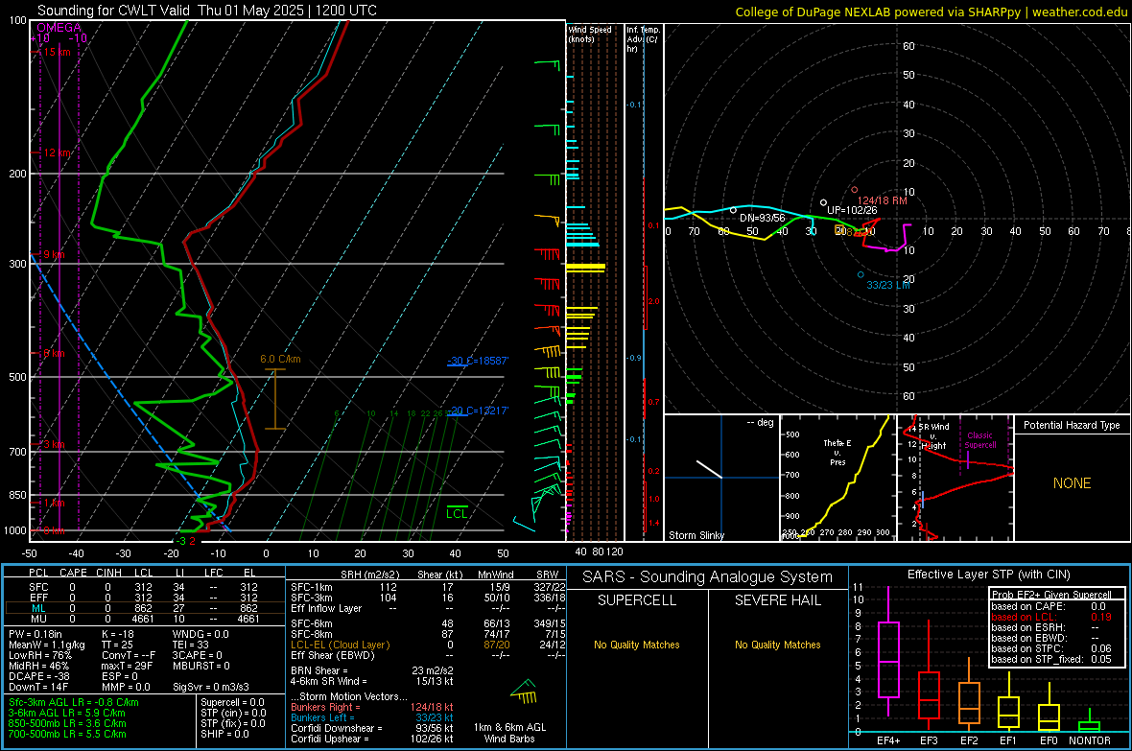Click 'No Quality Matches' under SEVERE HAIL

point(777,645)
